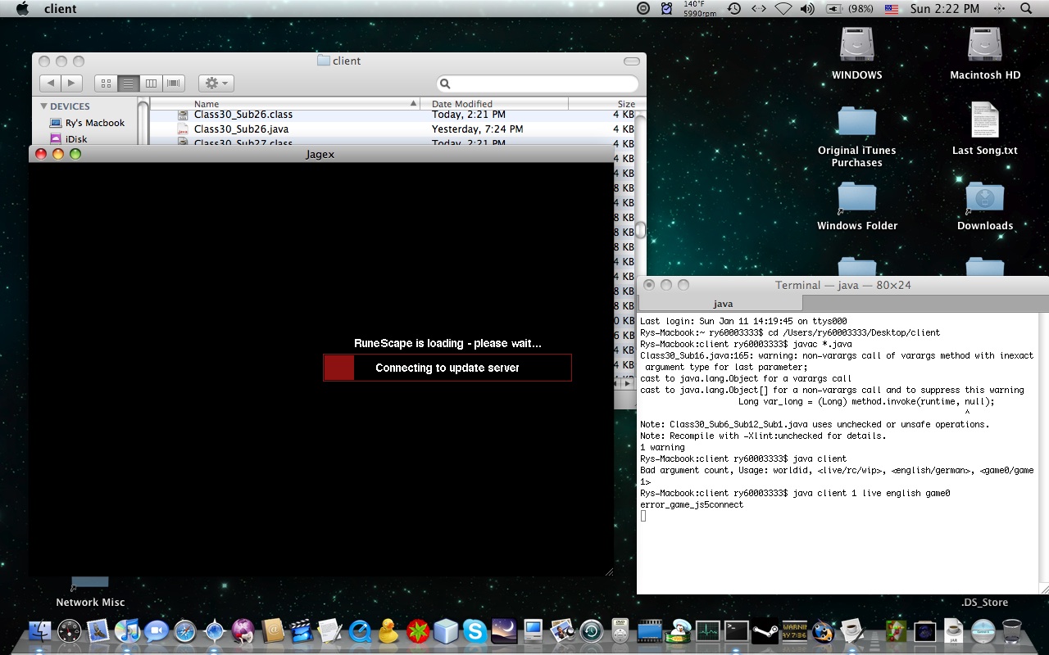The width and height of the screenshot is (1049, 655).
Task: Launch Steam from the Dock
Action: [765, 631]
